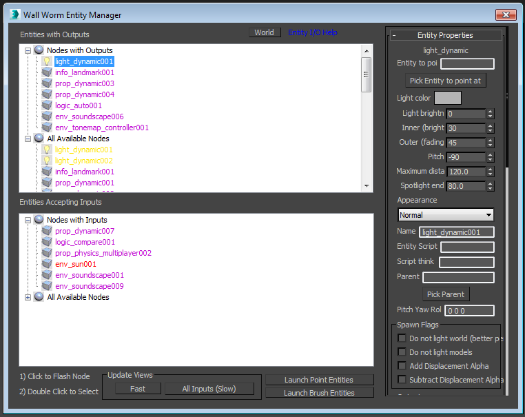
Task: Select logic_auto001 in Nodes with Outputs
Action: (79, 105)
